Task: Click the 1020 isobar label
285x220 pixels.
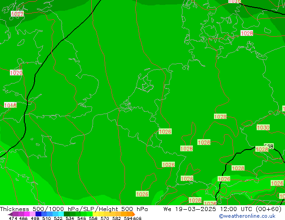Action: pos(16,73)
